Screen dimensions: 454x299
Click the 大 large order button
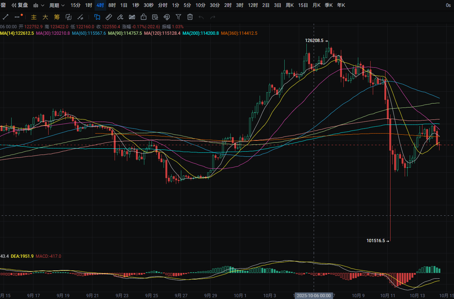tap(45, 17)
